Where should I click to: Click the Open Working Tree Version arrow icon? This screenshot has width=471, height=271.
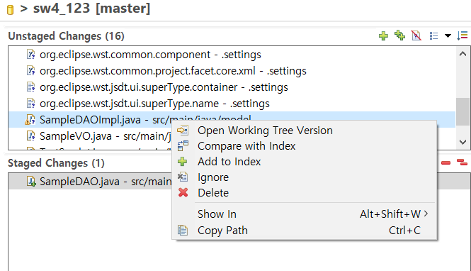(x=183, y=131)
